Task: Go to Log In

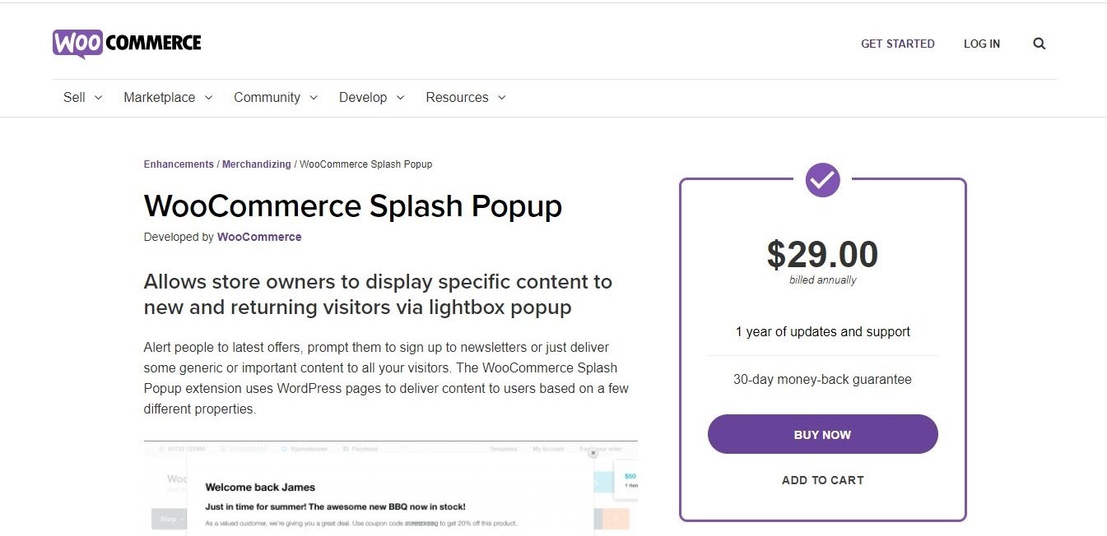Action: pyautogui.click(x=981, y=44)
